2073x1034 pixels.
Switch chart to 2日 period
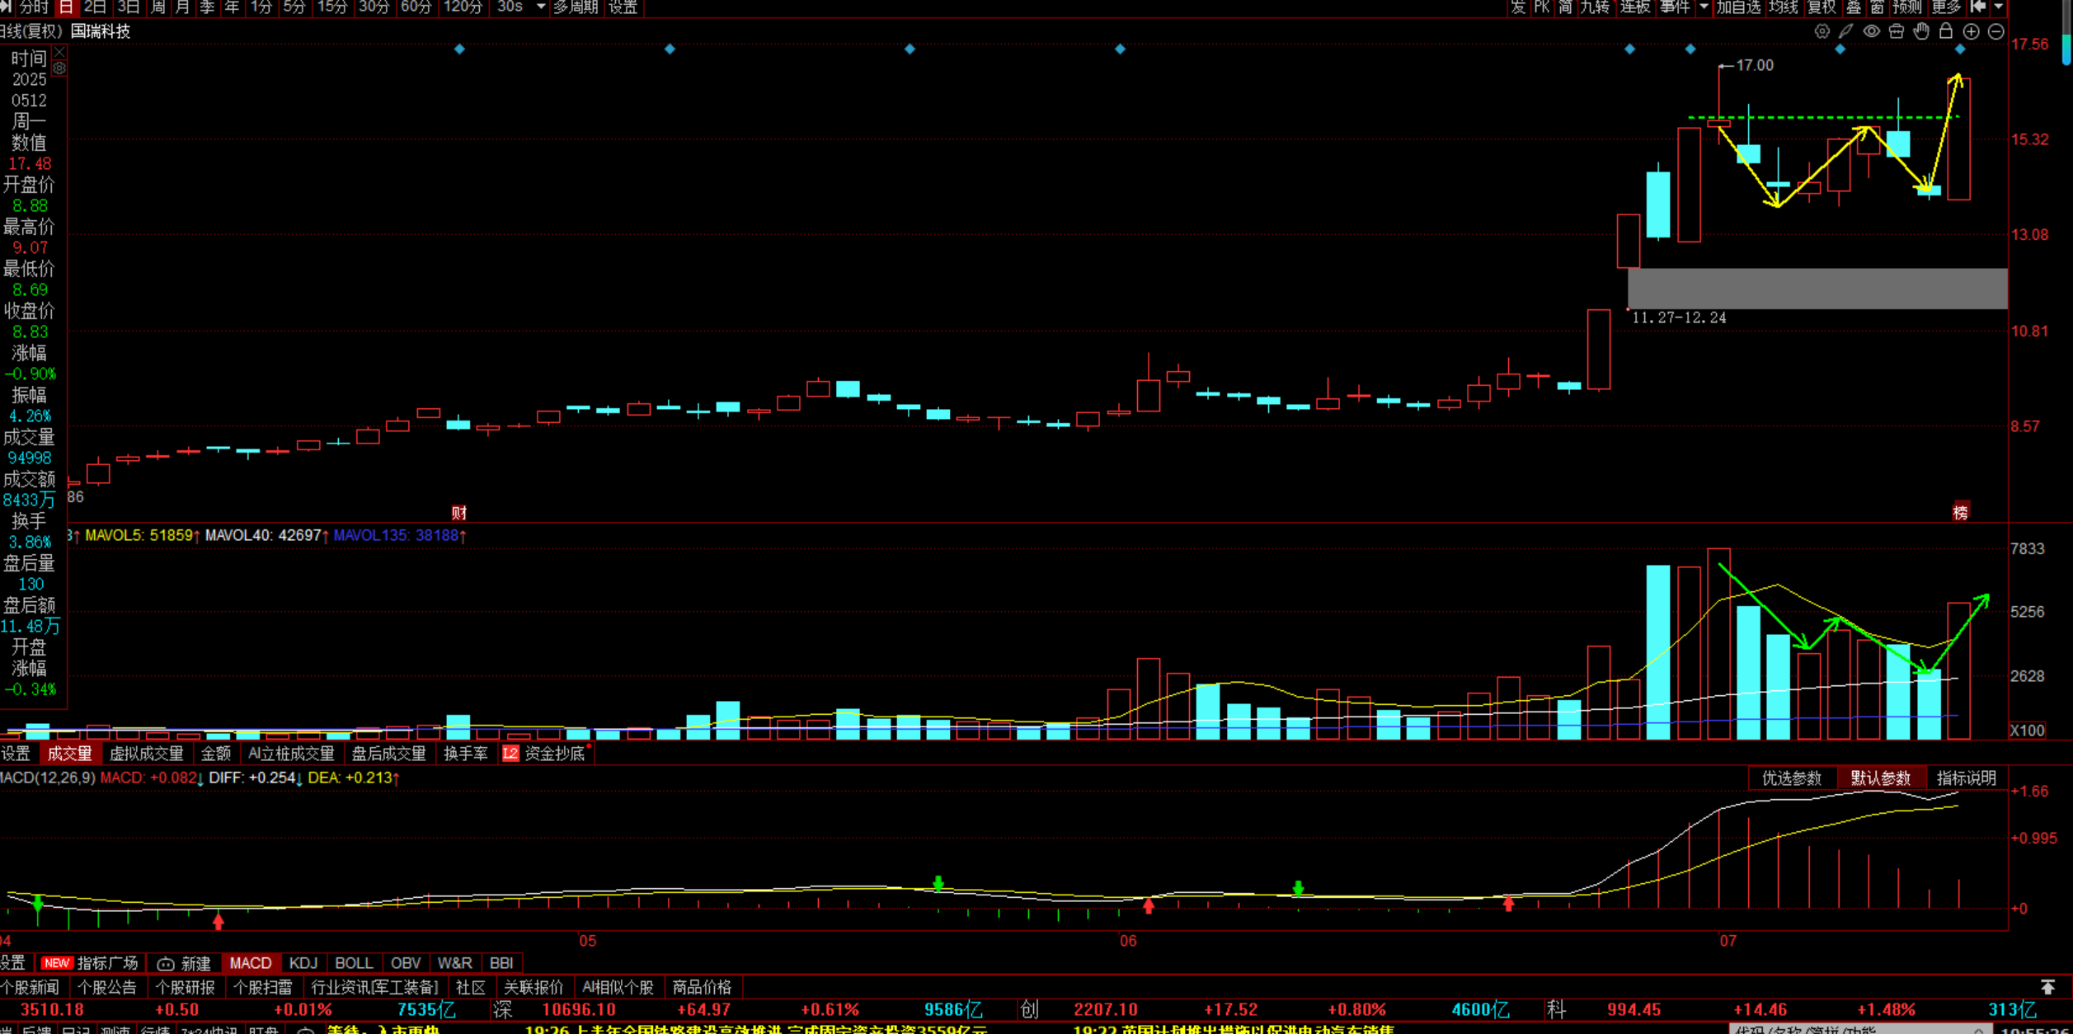point(96,7)
